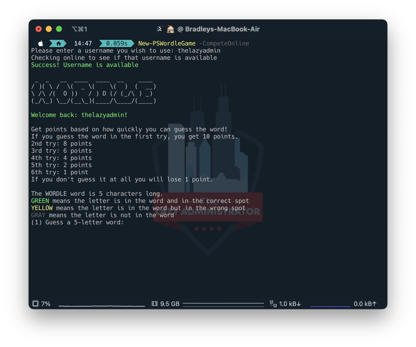Viewport: 416px width, 347px height.
Task: Click the network icon beside 1.0 kB
Action: pos(273,304)
